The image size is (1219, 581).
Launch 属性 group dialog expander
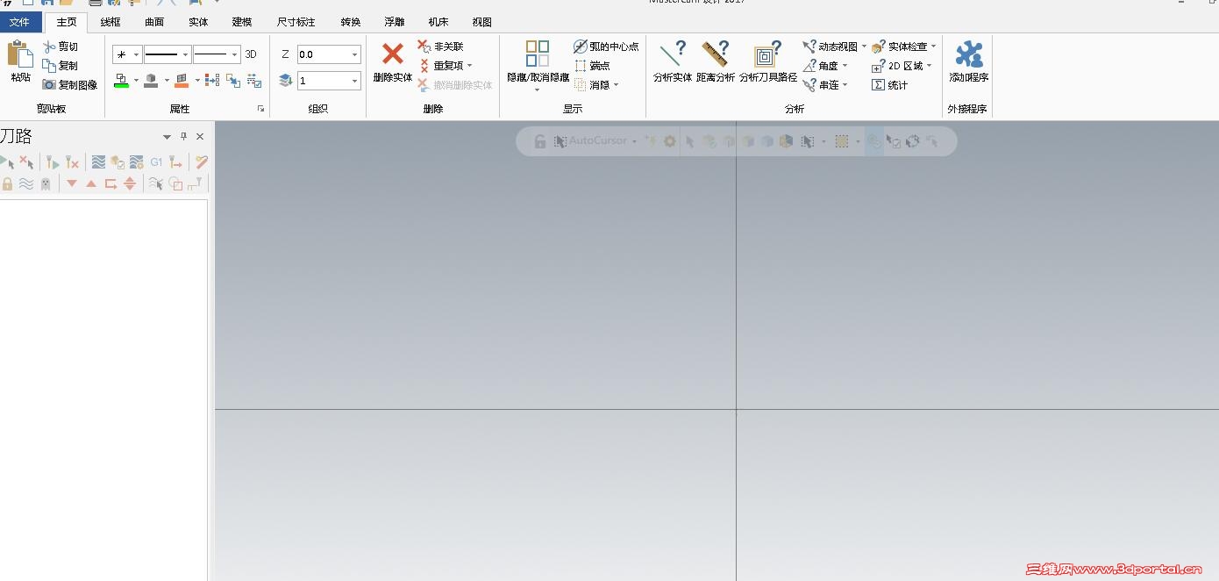tap(260, 109)
